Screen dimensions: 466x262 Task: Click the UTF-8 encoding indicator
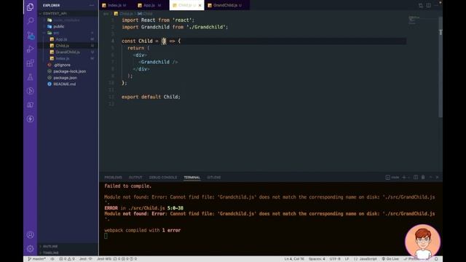(335, 259)
